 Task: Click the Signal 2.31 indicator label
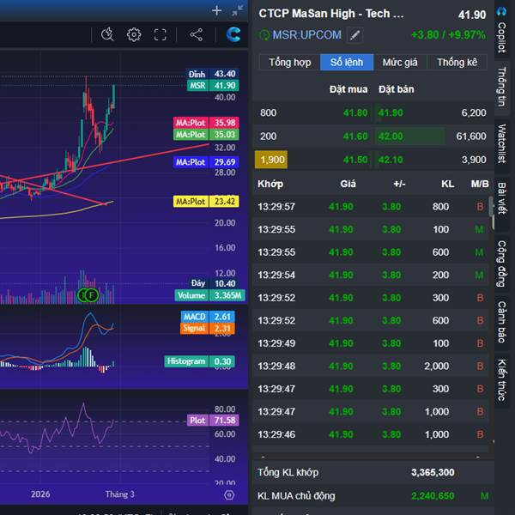208,328
